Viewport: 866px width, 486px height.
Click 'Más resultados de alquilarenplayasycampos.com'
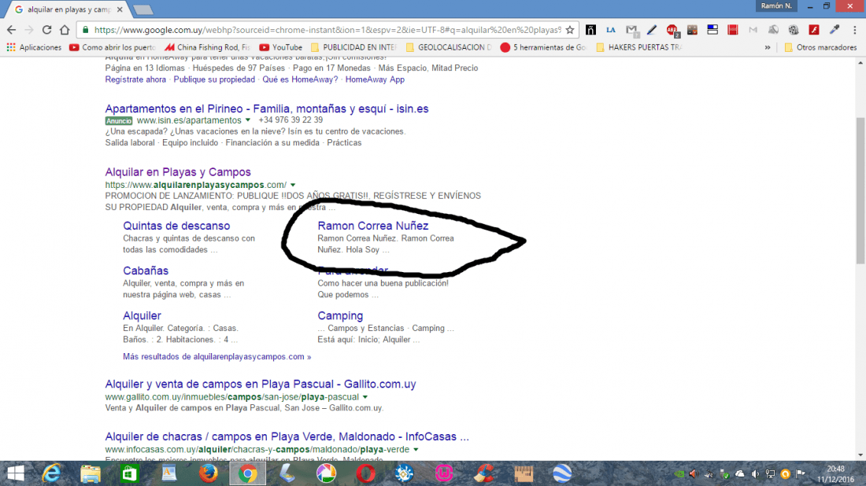[x=216, y=356]
